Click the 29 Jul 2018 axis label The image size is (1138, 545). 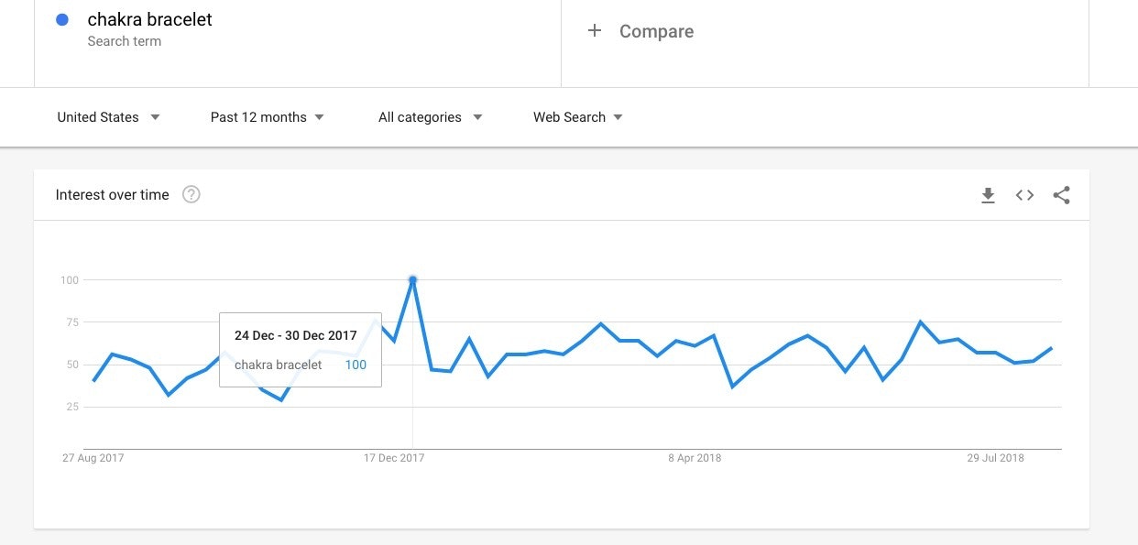coord(996,458)
